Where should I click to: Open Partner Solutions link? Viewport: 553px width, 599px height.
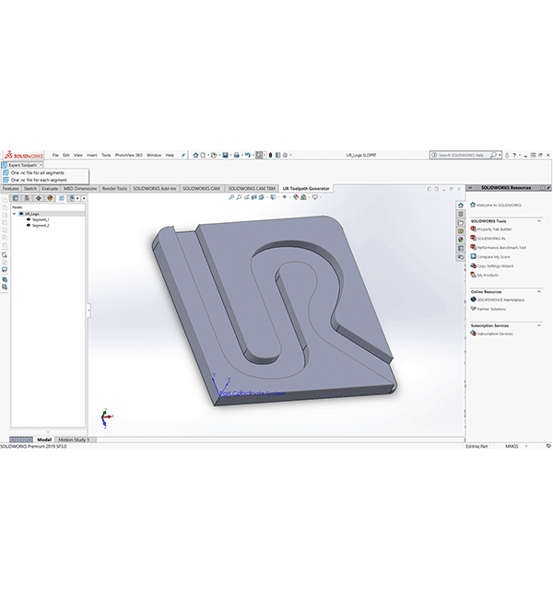point(491,309)
